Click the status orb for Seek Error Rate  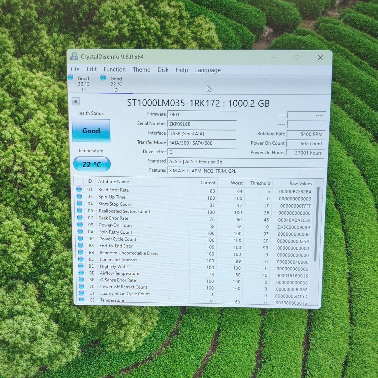point(80,217)
